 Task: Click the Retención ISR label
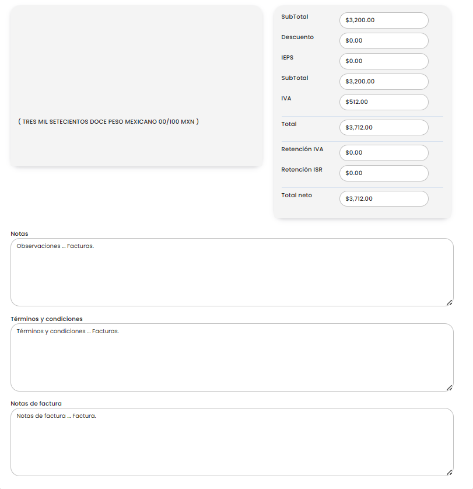point(302,170)
